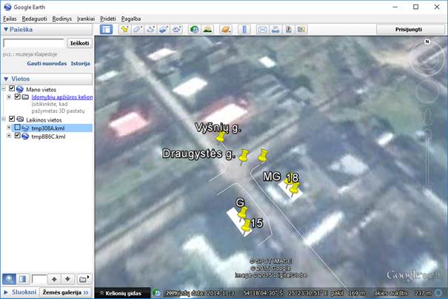
Task: Open the Failas menu
Action: point(10,19)
